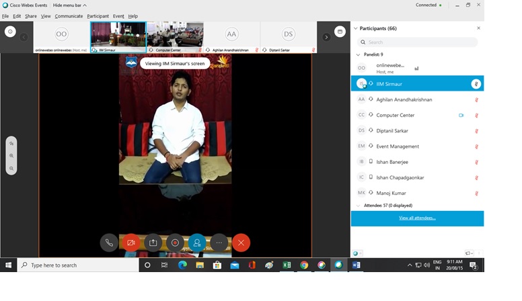Go to next video thumbnails arrow

pos(326,37)
